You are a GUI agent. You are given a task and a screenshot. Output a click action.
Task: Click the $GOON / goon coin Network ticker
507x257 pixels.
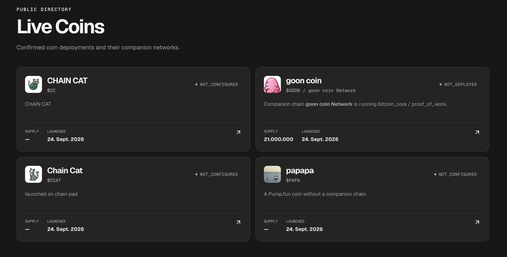[321, 90]
